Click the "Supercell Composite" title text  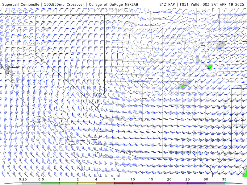coord(21,4)
